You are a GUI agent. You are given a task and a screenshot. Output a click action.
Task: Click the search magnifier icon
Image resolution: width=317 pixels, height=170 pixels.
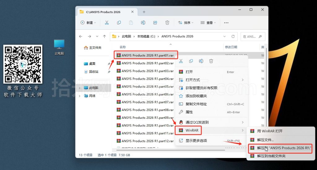[x=260, y=36]
